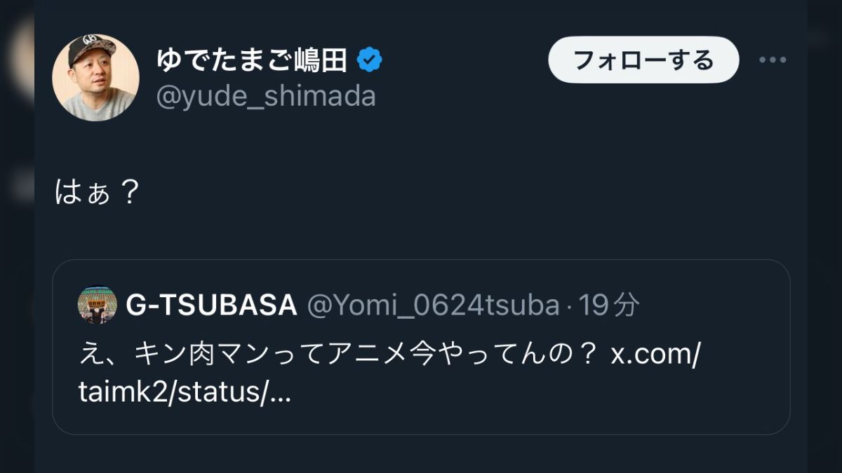Click the @yude_shimada handle
842x473 pixels.
tap(266, 97)
